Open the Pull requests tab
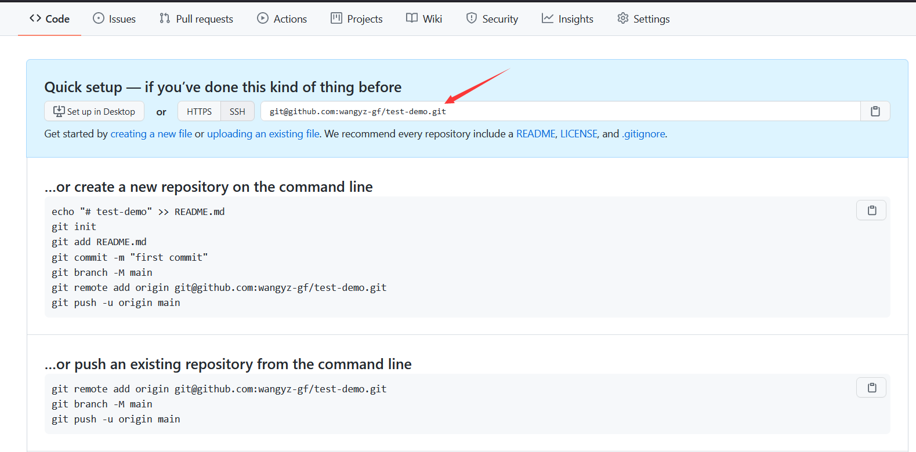916x452 pixels. [x=196, y=19]
